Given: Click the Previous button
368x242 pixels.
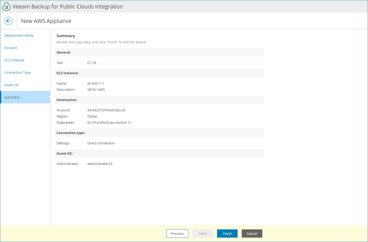Looking at the screenshot, I should (x=177, y=233).
